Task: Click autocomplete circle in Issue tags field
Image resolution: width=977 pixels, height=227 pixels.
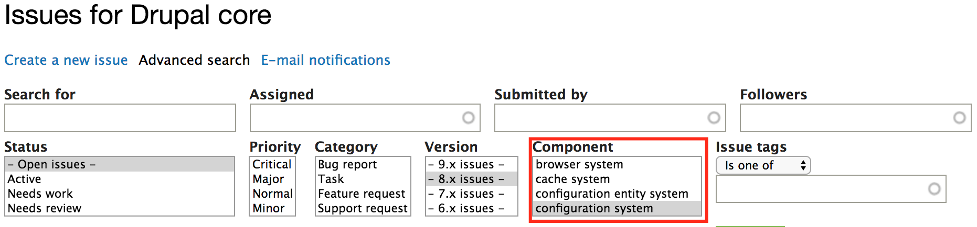Action: (x=934, y=189)
